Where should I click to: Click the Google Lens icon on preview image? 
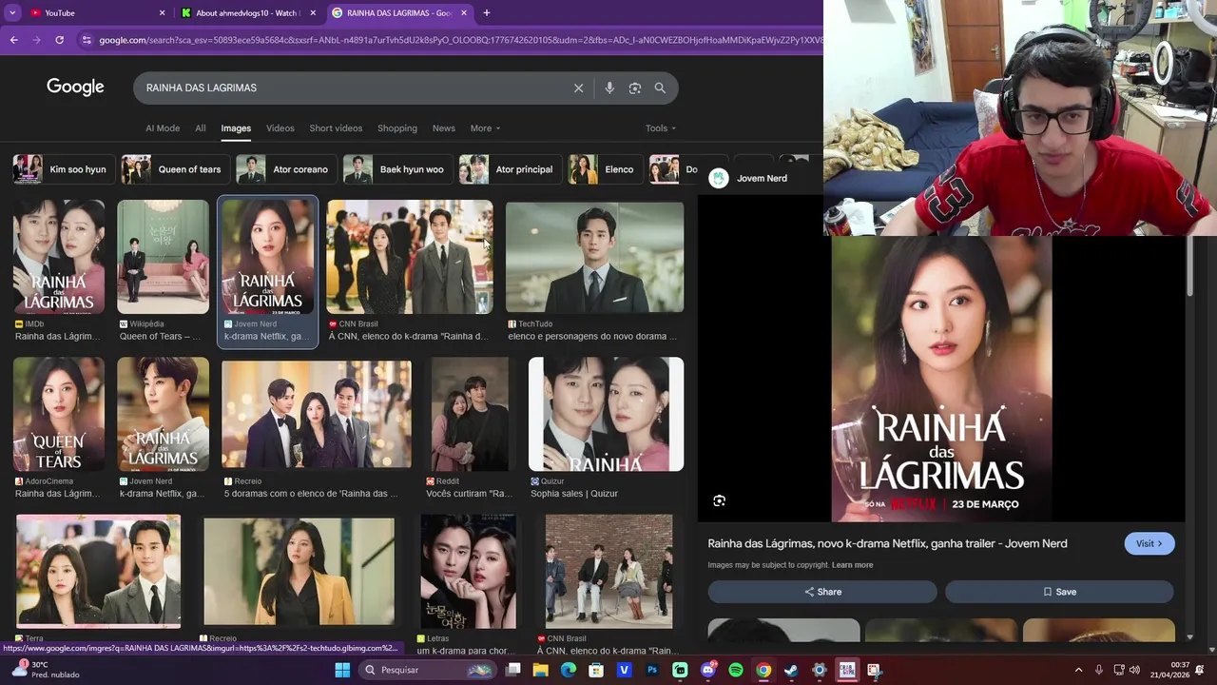pyautogui.click(x=720, y=500)
